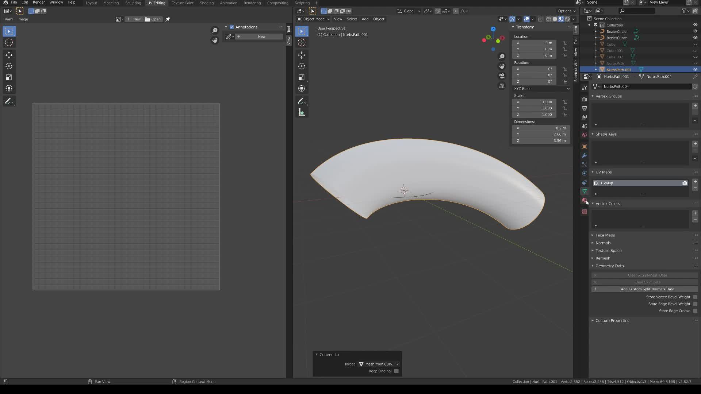The image size is (701, 394).
Task: Open the Modifiers properties tab
Action: pyautogui.click(x=585, y=155)
